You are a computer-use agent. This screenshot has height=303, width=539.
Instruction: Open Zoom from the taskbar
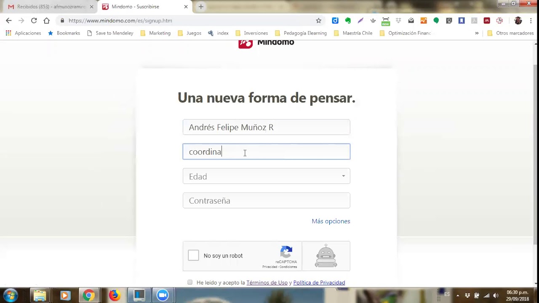click(x=163, y=295)
